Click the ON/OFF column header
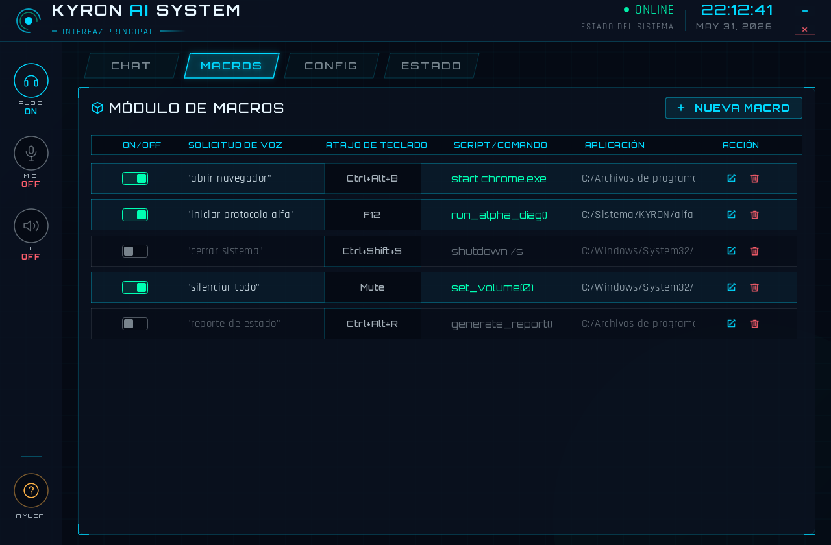The height and width of the screenshot is (545, 831). 142,145
